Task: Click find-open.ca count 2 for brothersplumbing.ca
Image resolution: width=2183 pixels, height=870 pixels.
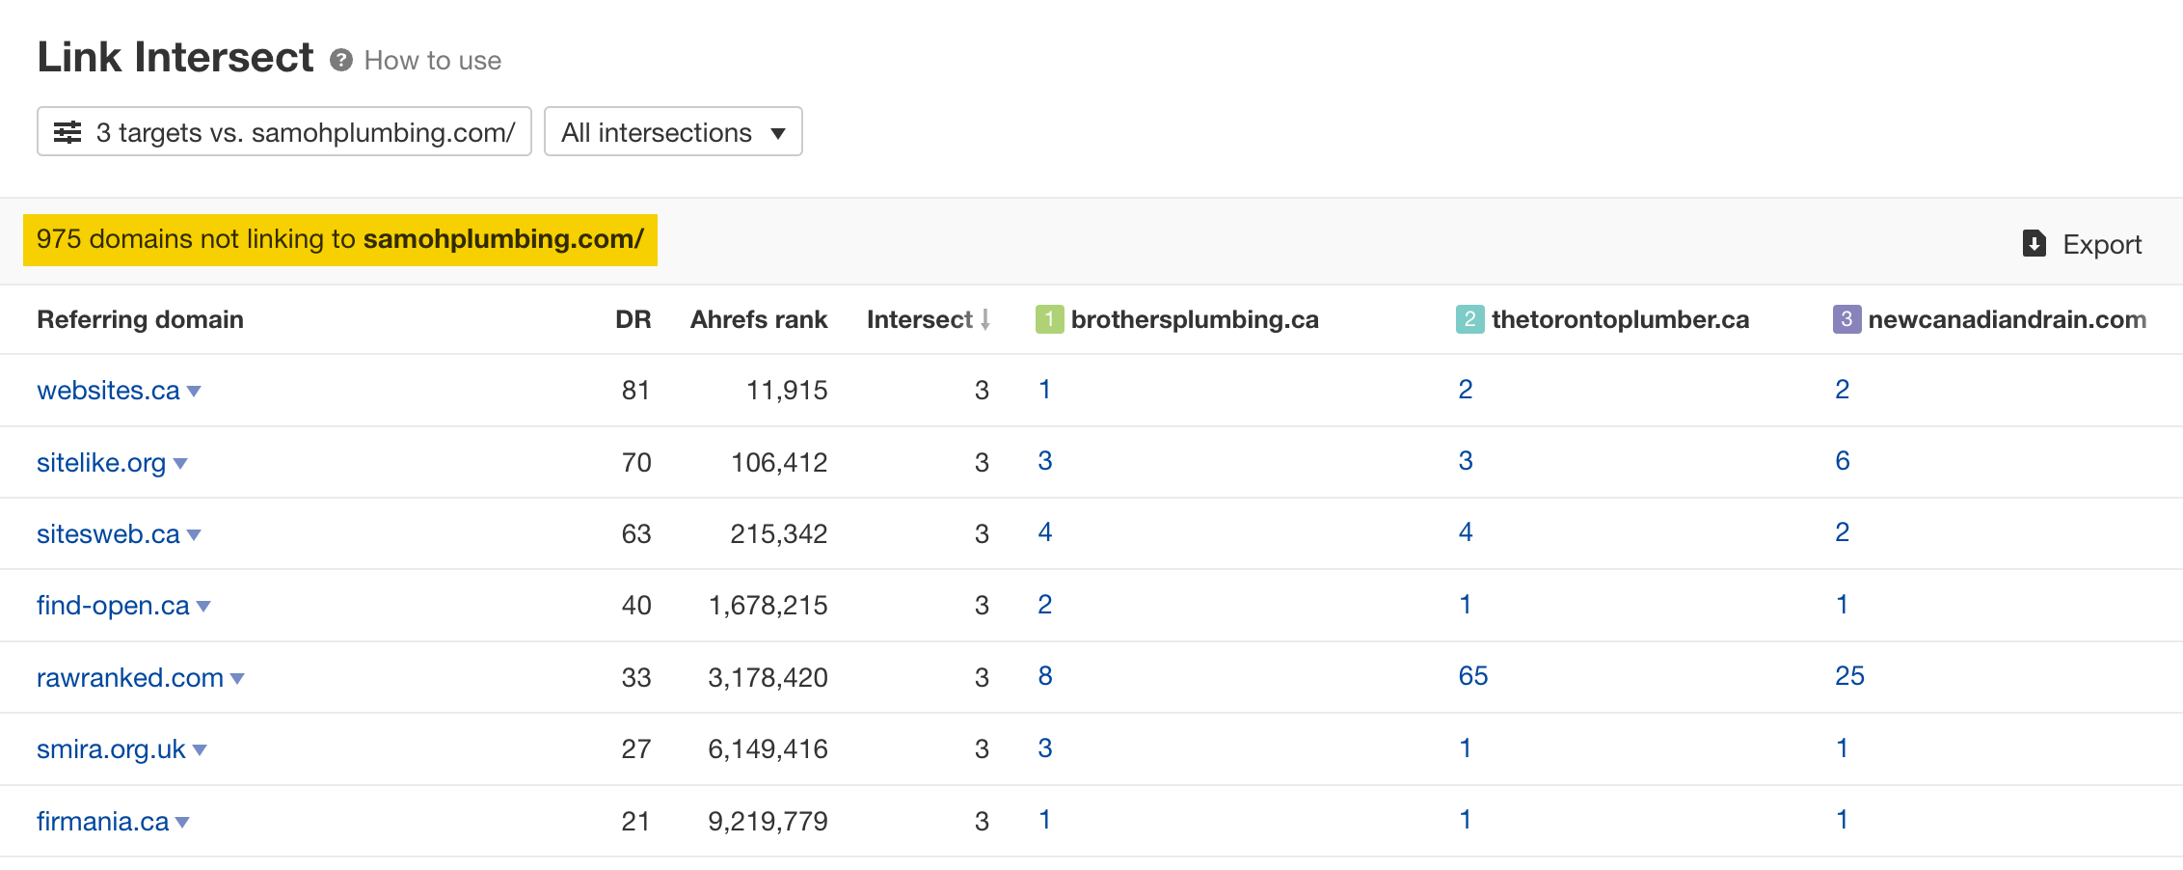Action: point(1044,605)
